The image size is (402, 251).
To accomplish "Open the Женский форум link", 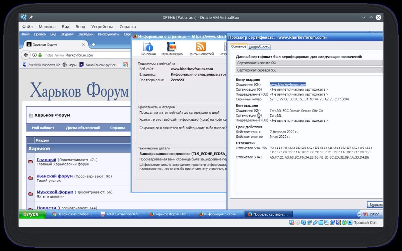I will click(x=54, y=176).
